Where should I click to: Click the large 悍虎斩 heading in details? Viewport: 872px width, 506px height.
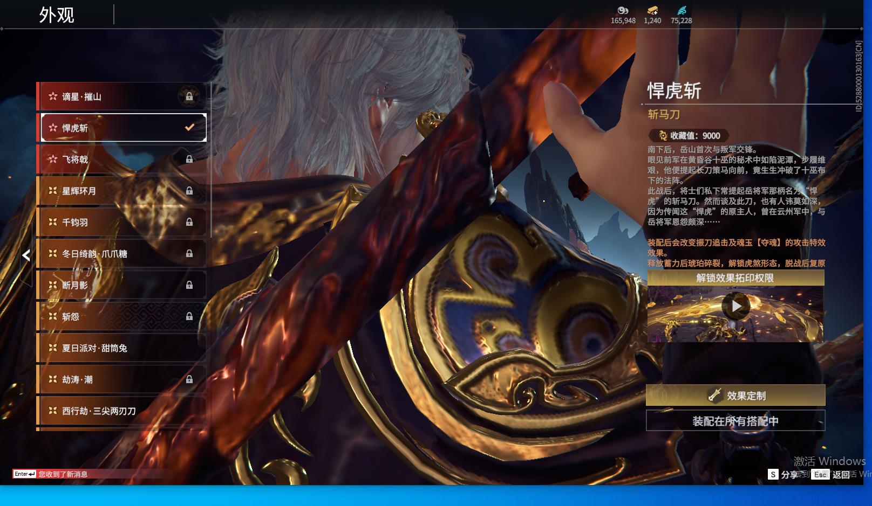(x=674, y=91)
